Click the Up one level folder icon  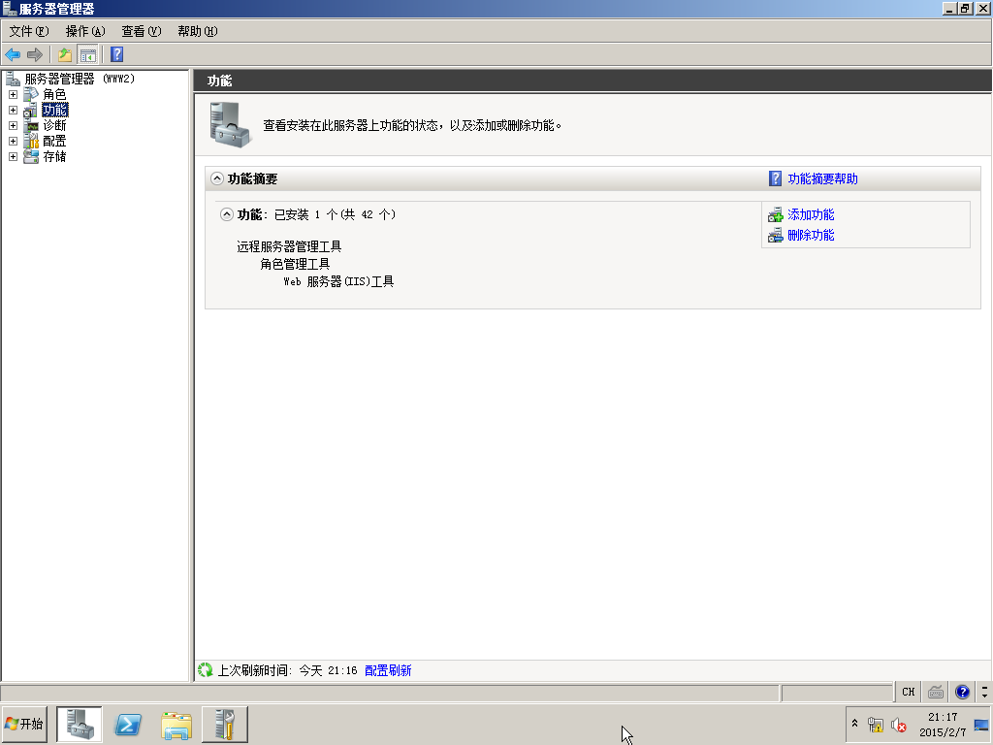click(65, 55)
